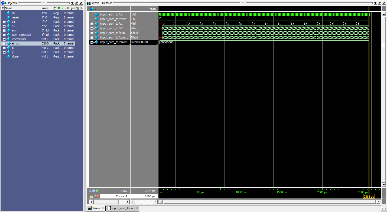Expand sum in Objects panel
Screen dimensions: 387x212
coord(4,30)
